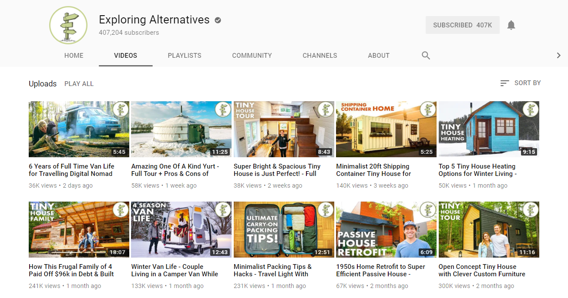
Task: Click '300K views • 2 months ago' text
Action: (476, 286)
